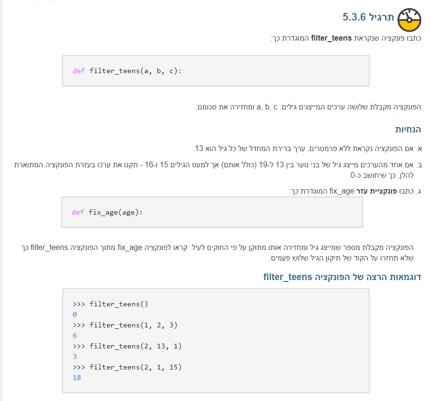Viewport: 431px width, 401px height.
Task: Click the bold filter_teens function name
Action: click(x=331, y=38)
